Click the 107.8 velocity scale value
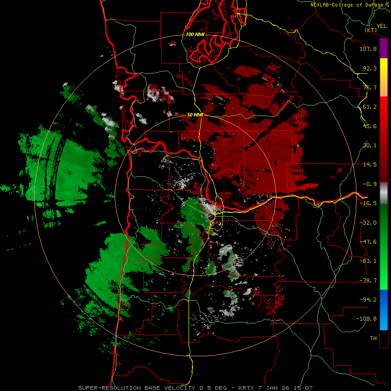Image resolution: width=391 pixels, height=391 pixels. (x=368, y=49)
